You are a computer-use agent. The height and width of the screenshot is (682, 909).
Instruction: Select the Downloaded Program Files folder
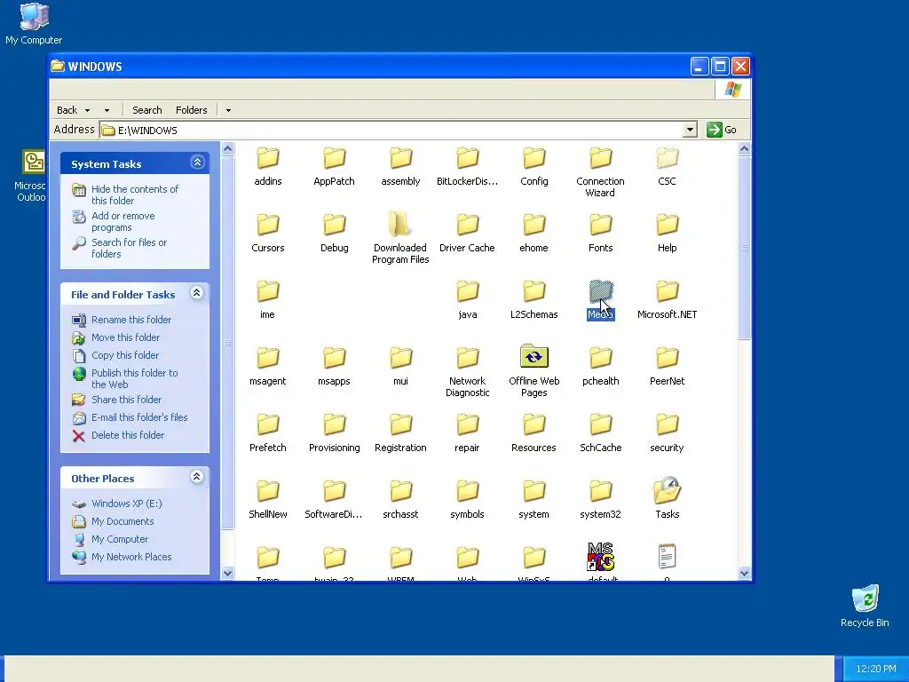[x=400, y=238]
